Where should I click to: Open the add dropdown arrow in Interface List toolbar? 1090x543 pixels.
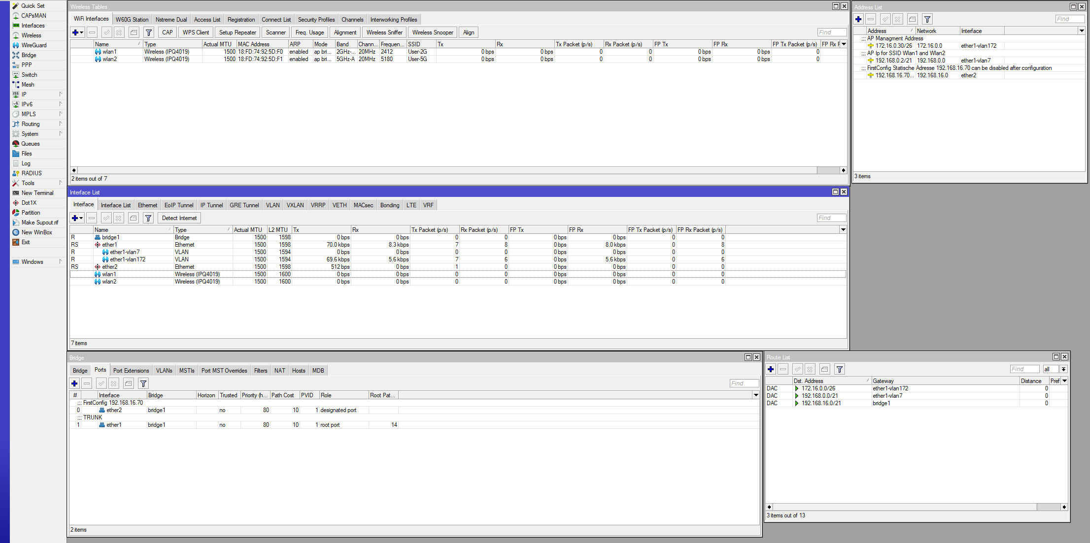pos(81,218)
